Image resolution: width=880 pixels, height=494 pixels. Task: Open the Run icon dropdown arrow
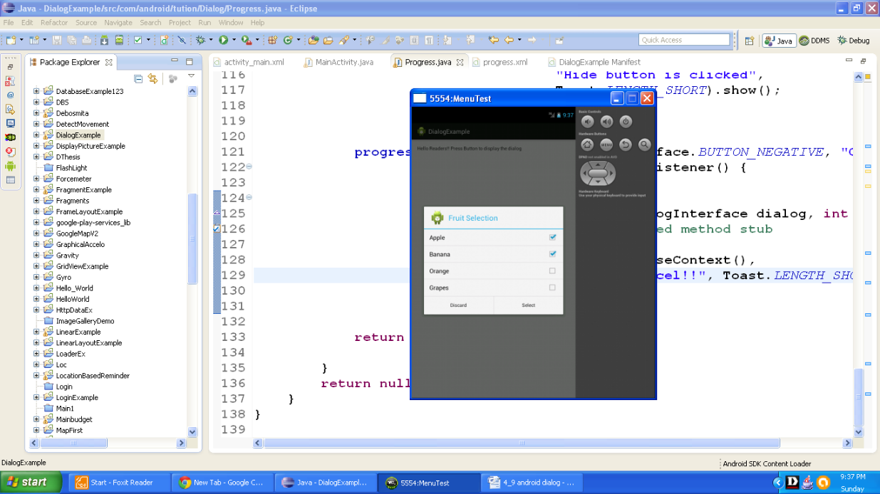point(233,40)
